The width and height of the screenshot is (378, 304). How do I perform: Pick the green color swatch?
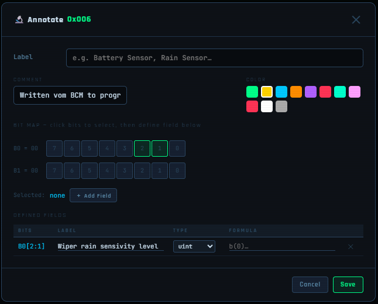click(x=252, y=92)
